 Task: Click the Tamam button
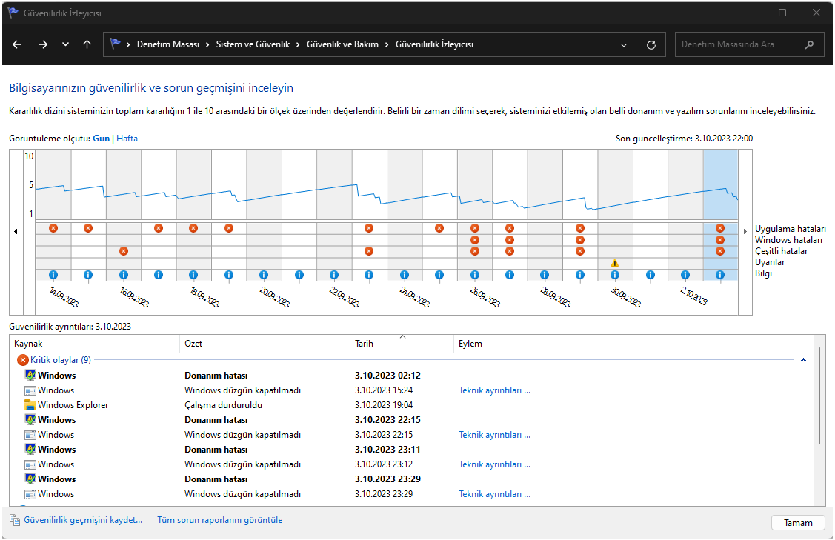point(798,523)
